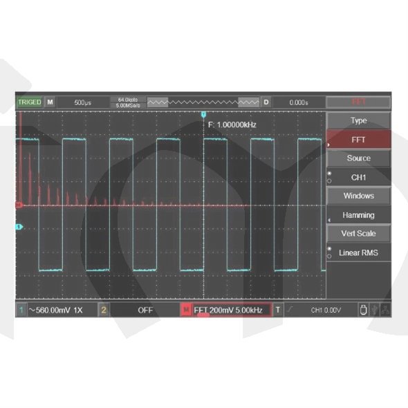
Task: Click the red M math badge
Action: point(186,310)
